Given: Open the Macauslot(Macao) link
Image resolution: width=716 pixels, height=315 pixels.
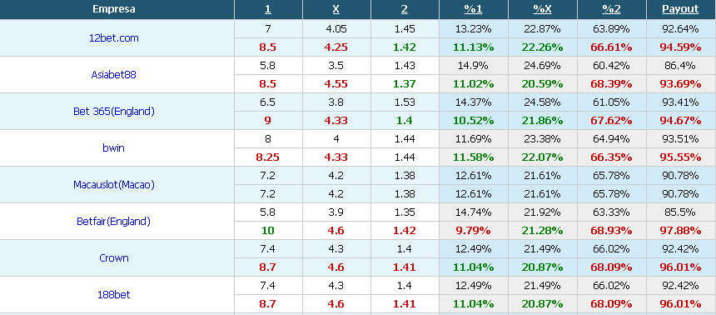Looking at the screenshot, I should [114, 185].
